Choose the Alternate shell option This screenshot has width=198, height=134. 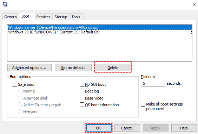[x=20, y=98]
